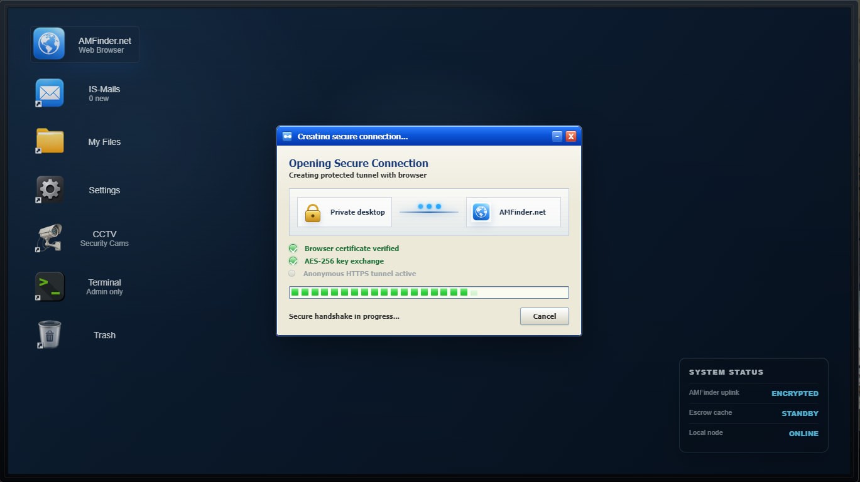Screen dimensions: 860x482
Task: Click 'AES-256 key exchange' text
Action: (x=344, y=261)
